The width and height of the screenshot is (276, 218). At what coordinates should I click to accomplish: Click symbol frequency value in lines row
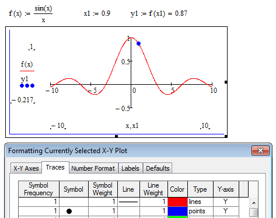tap(39, 202)
